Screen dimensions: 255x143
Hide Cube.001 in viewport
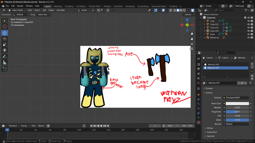point(248,24)
